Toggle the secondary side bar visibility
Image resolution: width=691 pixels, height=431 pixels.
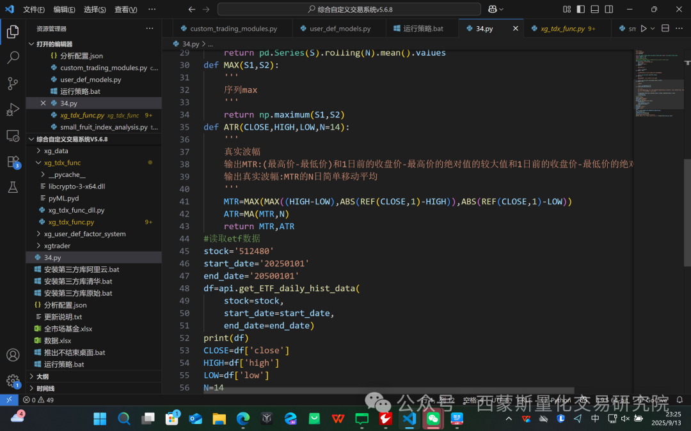(609, 9)
